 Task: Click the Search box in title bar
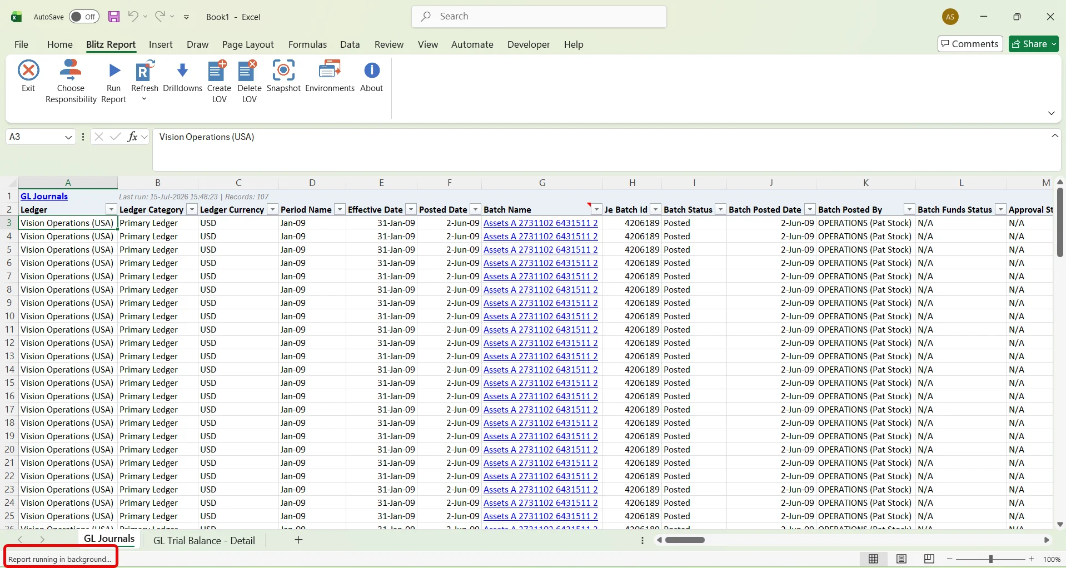[539, 17]
